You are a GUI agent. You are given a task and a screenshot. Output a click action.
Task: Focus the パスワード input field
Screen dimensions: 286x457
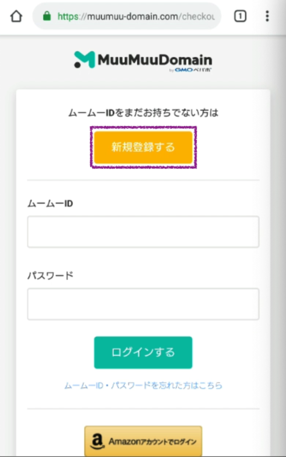click(x=143, y=304)
